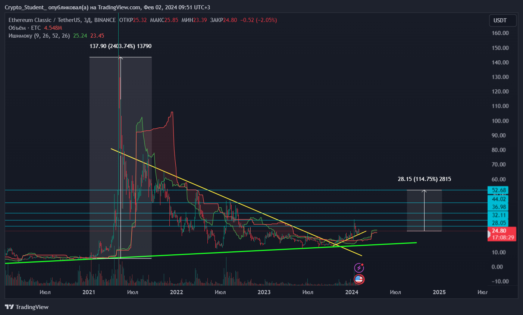
Task: Click the percentage change −0.52 (−2.05%)
Action: point(259,20)
